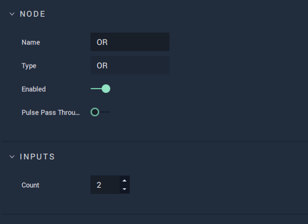The height and width of the screenshot is (224, 308).
Task: Click the Count label
Action: click(x=30, y=185)
